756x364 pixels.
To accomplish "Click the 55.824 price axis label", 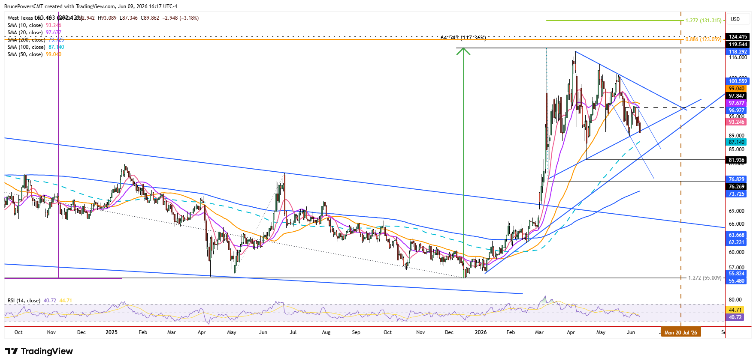I will pos(737,274).
